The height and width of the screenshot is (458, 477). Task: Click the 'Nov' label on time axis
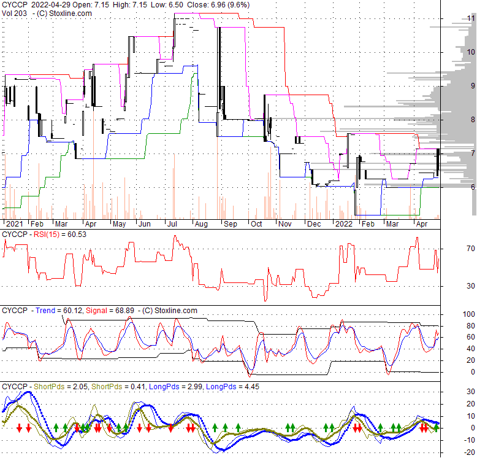point(284,224)
